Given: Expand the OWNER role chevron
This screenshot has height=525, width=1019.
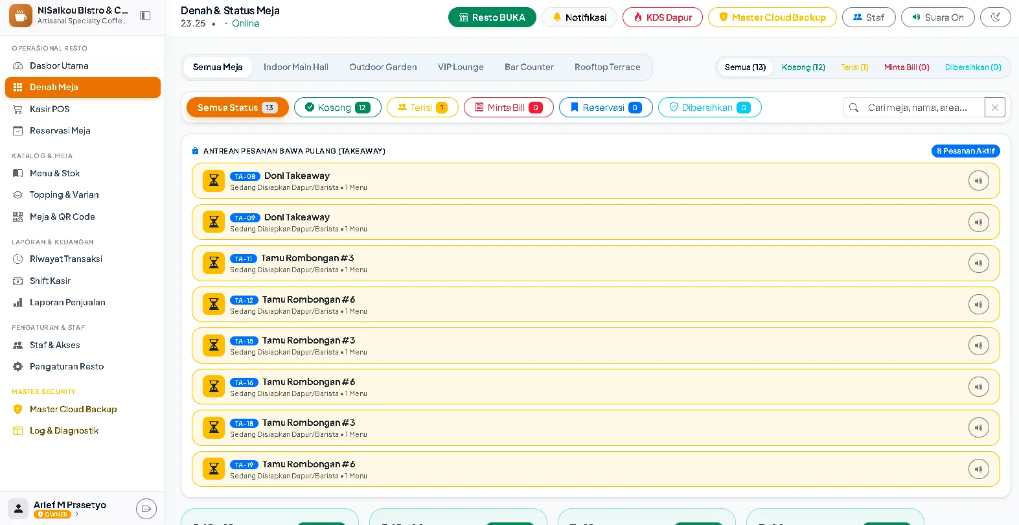Looking at the screenshot, I should pyautogui.click(x=76, y=515).
